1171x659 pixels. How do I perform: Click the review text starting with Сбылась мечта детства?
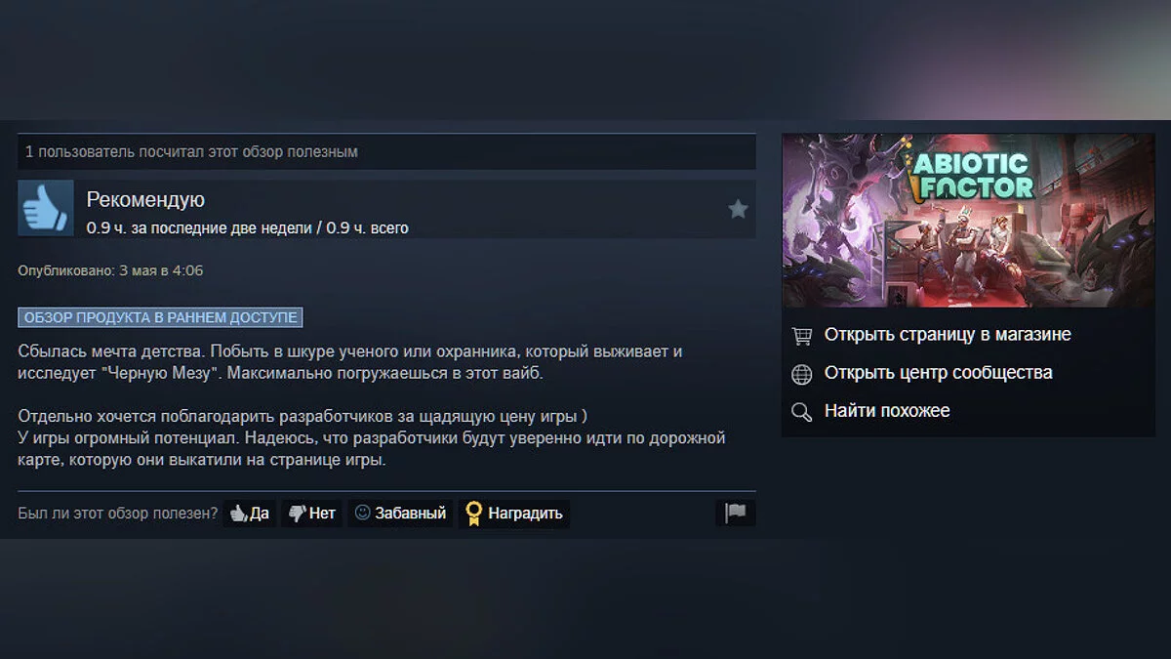372,405
